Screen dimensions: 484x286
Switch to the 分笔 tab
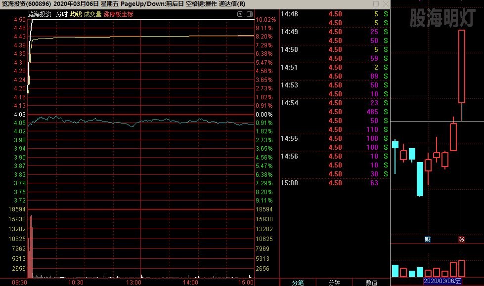[x=298, y=283]
